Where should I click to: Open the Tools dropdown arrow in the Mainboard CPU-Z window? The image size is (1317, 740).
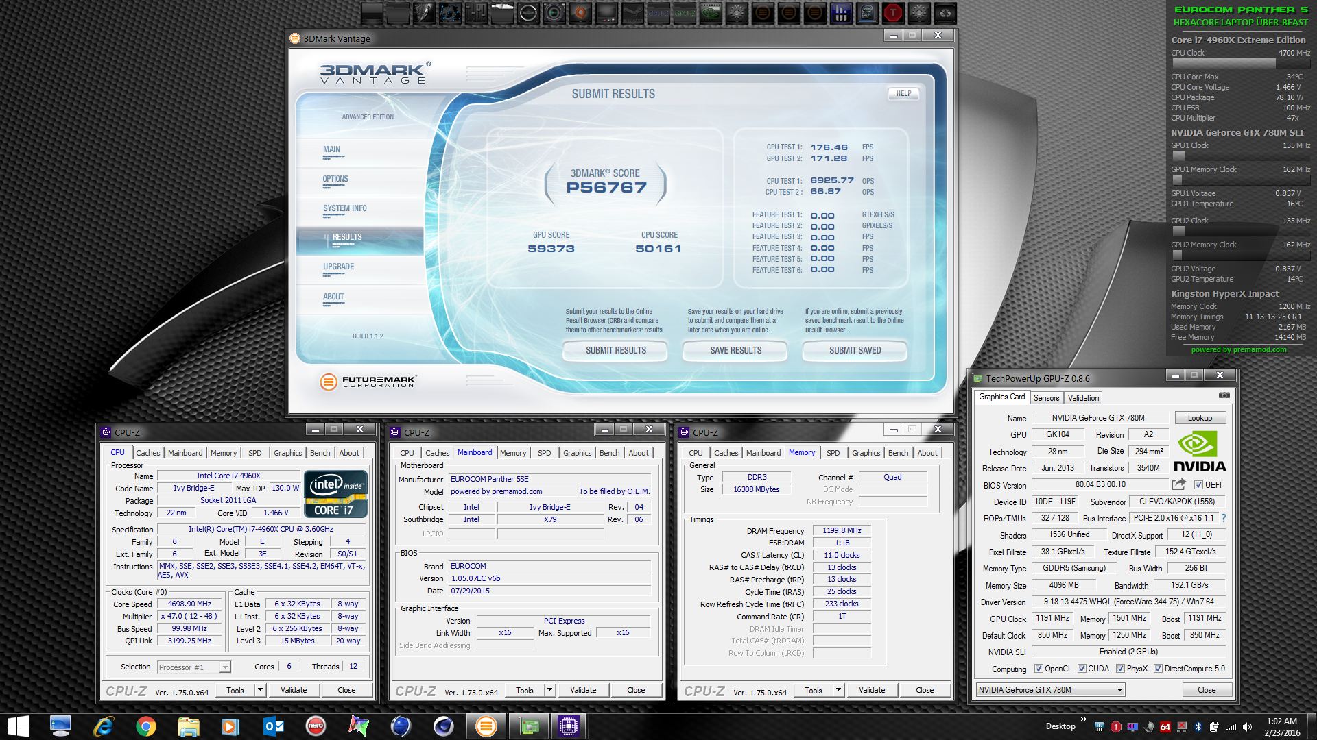549,690
